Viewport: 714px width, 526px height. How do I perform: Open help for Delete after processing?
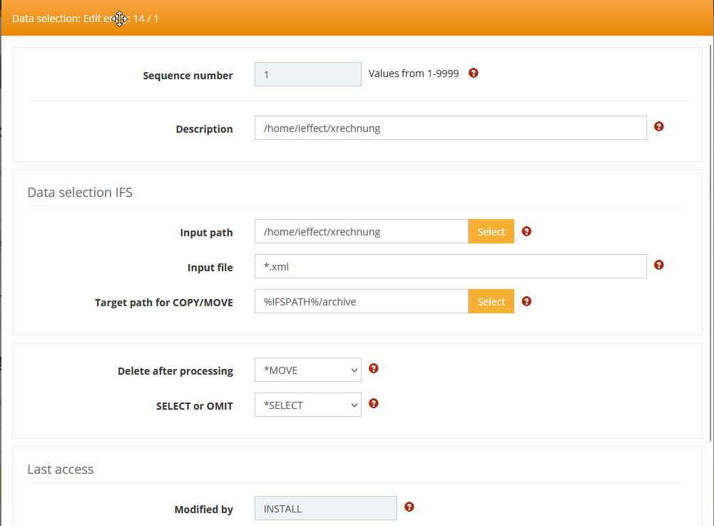(374, 369)
